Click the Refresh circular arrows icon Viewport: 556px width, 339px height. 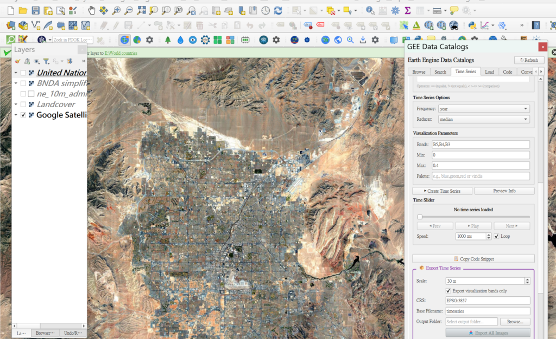[x=278, y=10]
